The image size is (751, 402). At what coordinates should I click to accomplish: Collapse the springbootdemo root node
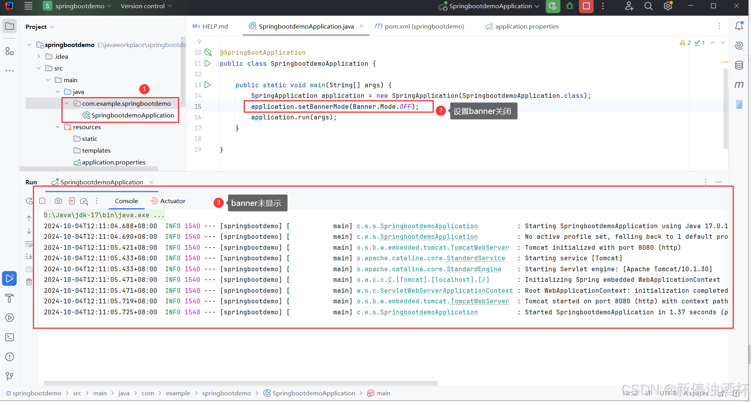pyautogui.click(x=29, y=45)
